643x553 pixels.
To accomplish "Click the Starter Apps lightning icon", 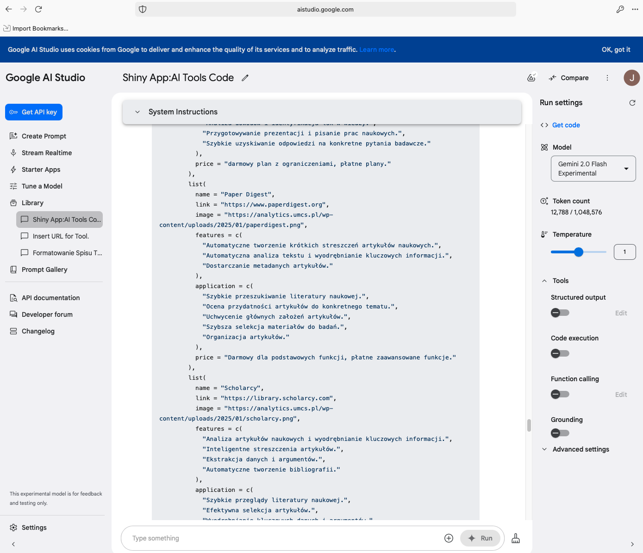I will tap(13, 170).
